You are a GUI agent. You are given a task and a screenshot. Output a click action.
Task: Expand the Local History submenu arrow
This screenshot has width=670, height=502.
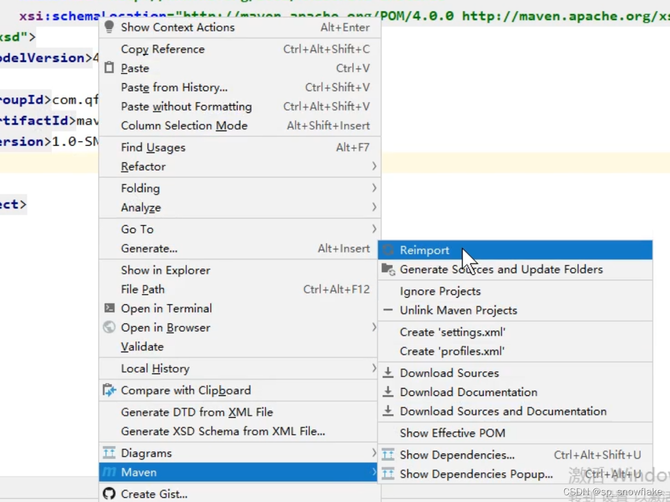coord(374,368)
